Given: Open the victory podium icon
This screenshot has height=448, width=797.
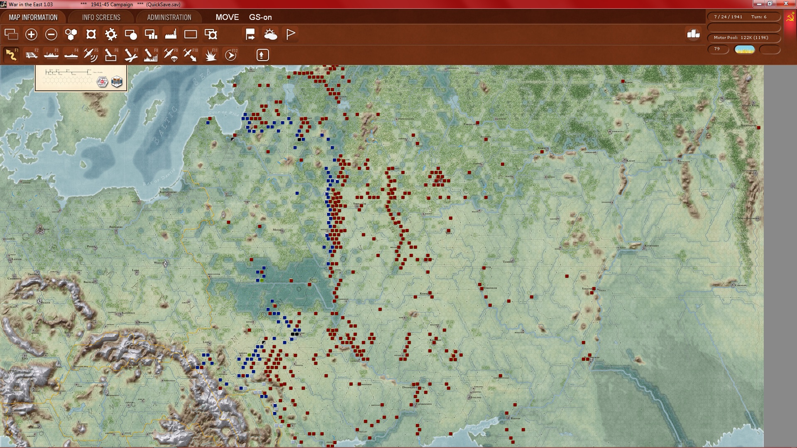Looking at the screenshot, I should tap(693, 34).
